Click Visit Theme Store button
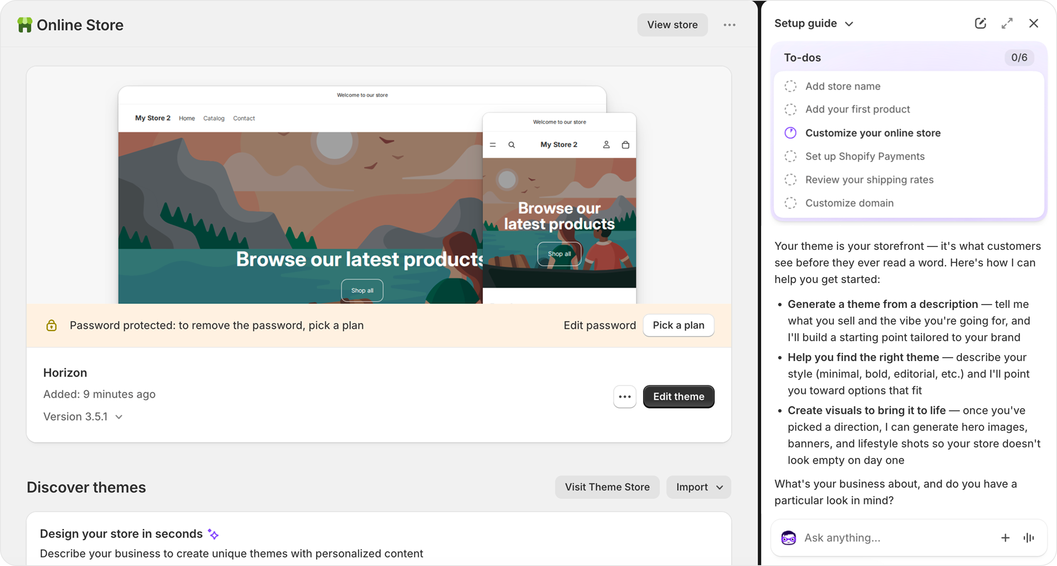The width and height of the screenshot is (1057, 566). (x=607, y=487)
